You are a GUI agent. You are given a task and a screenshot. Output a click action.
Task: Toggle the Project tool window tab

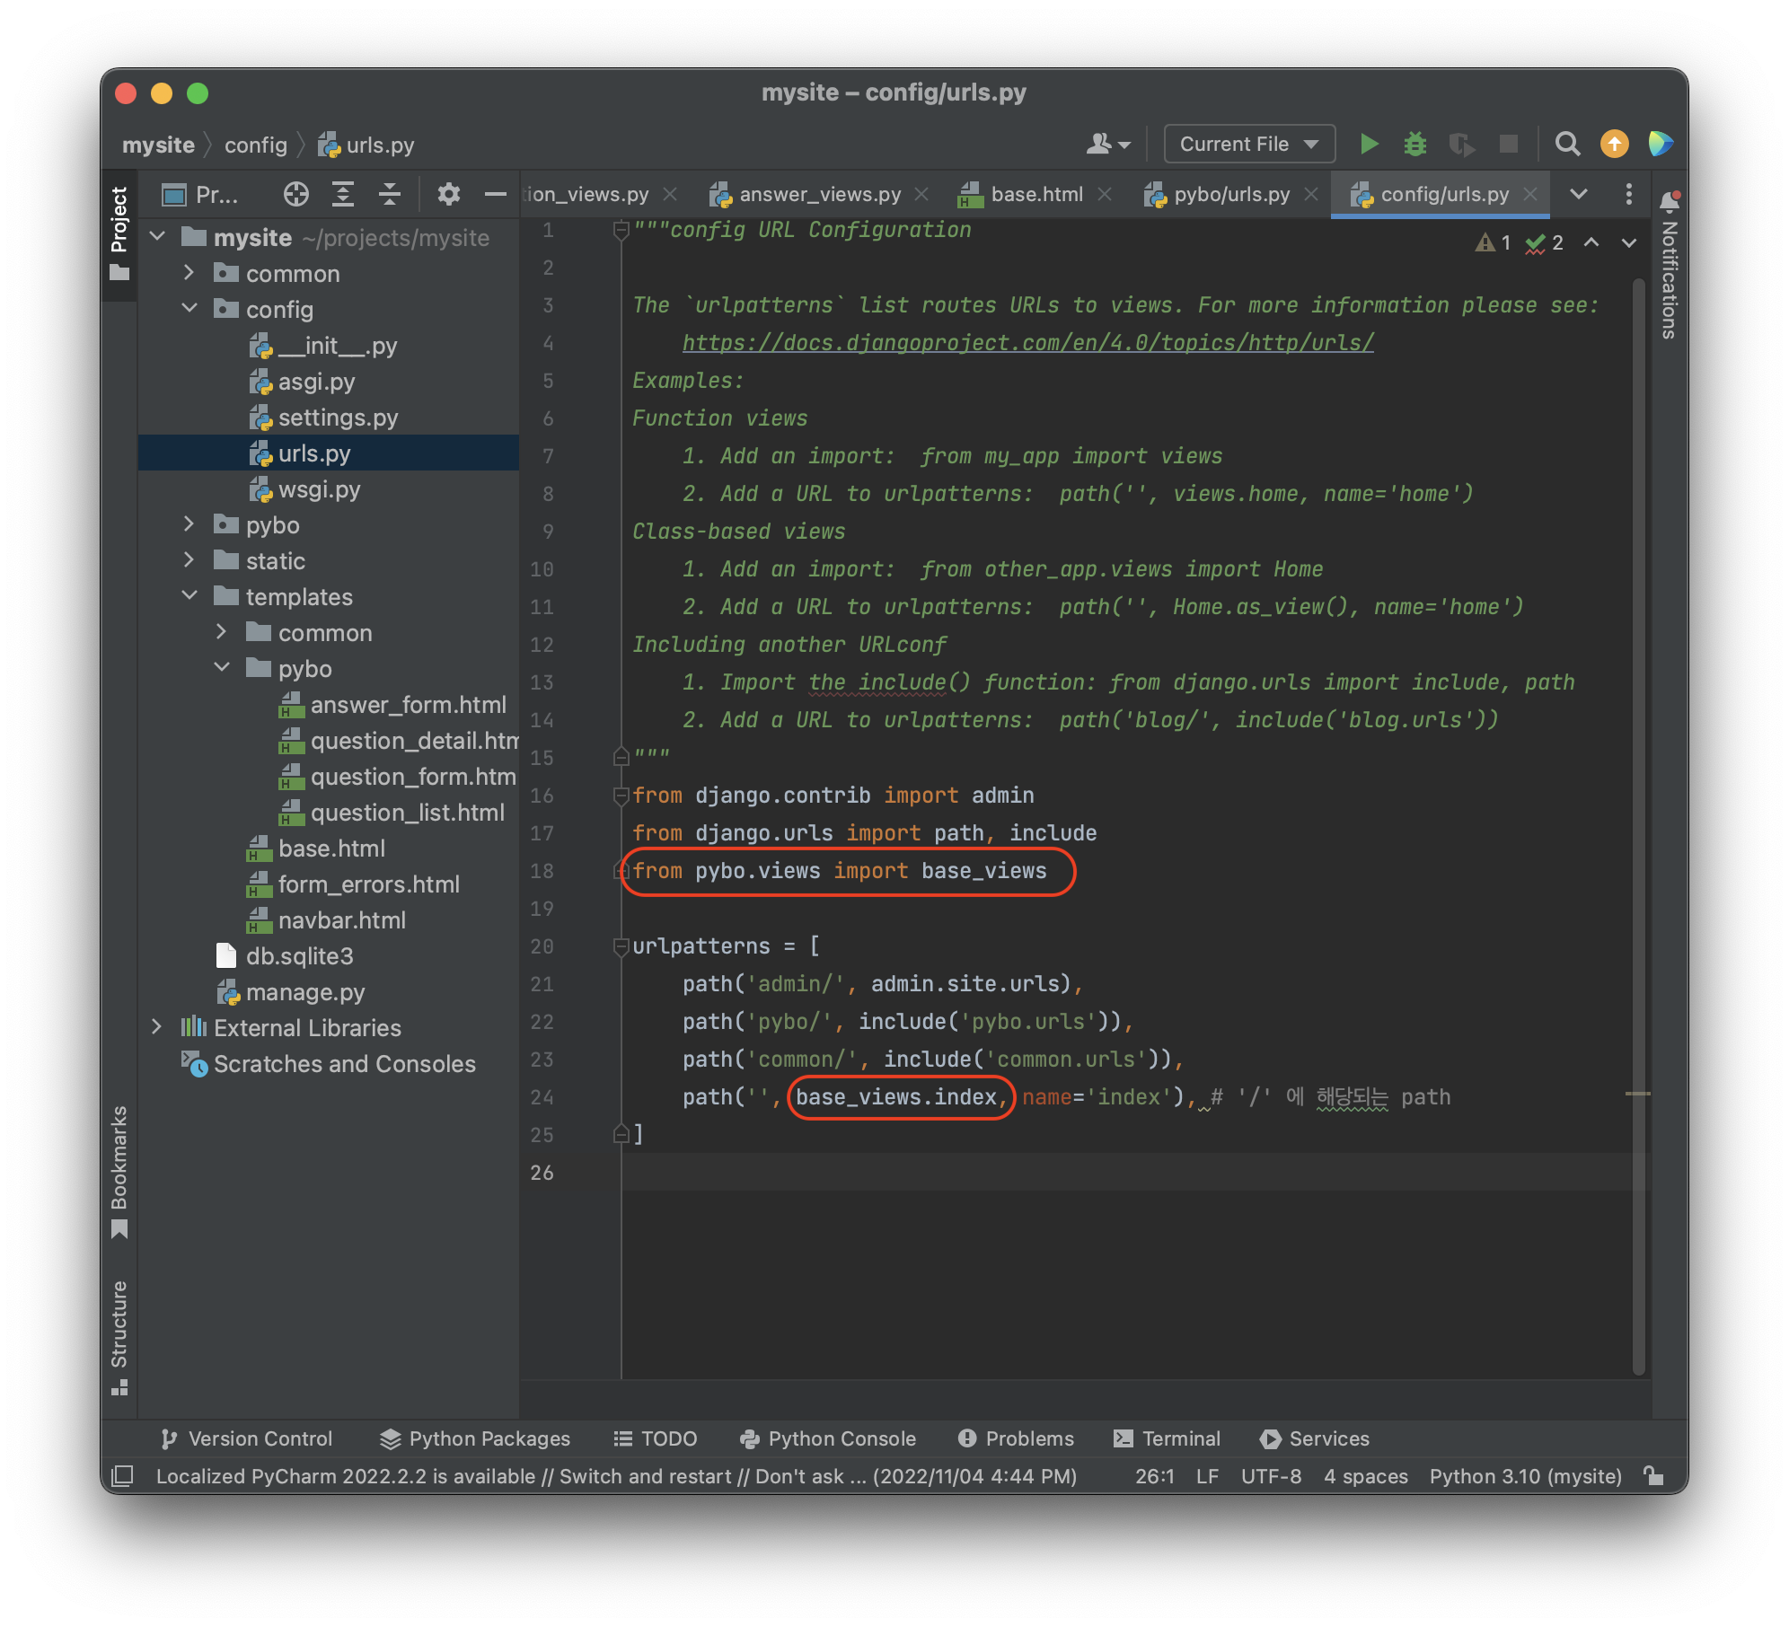[x=119, y=232]
